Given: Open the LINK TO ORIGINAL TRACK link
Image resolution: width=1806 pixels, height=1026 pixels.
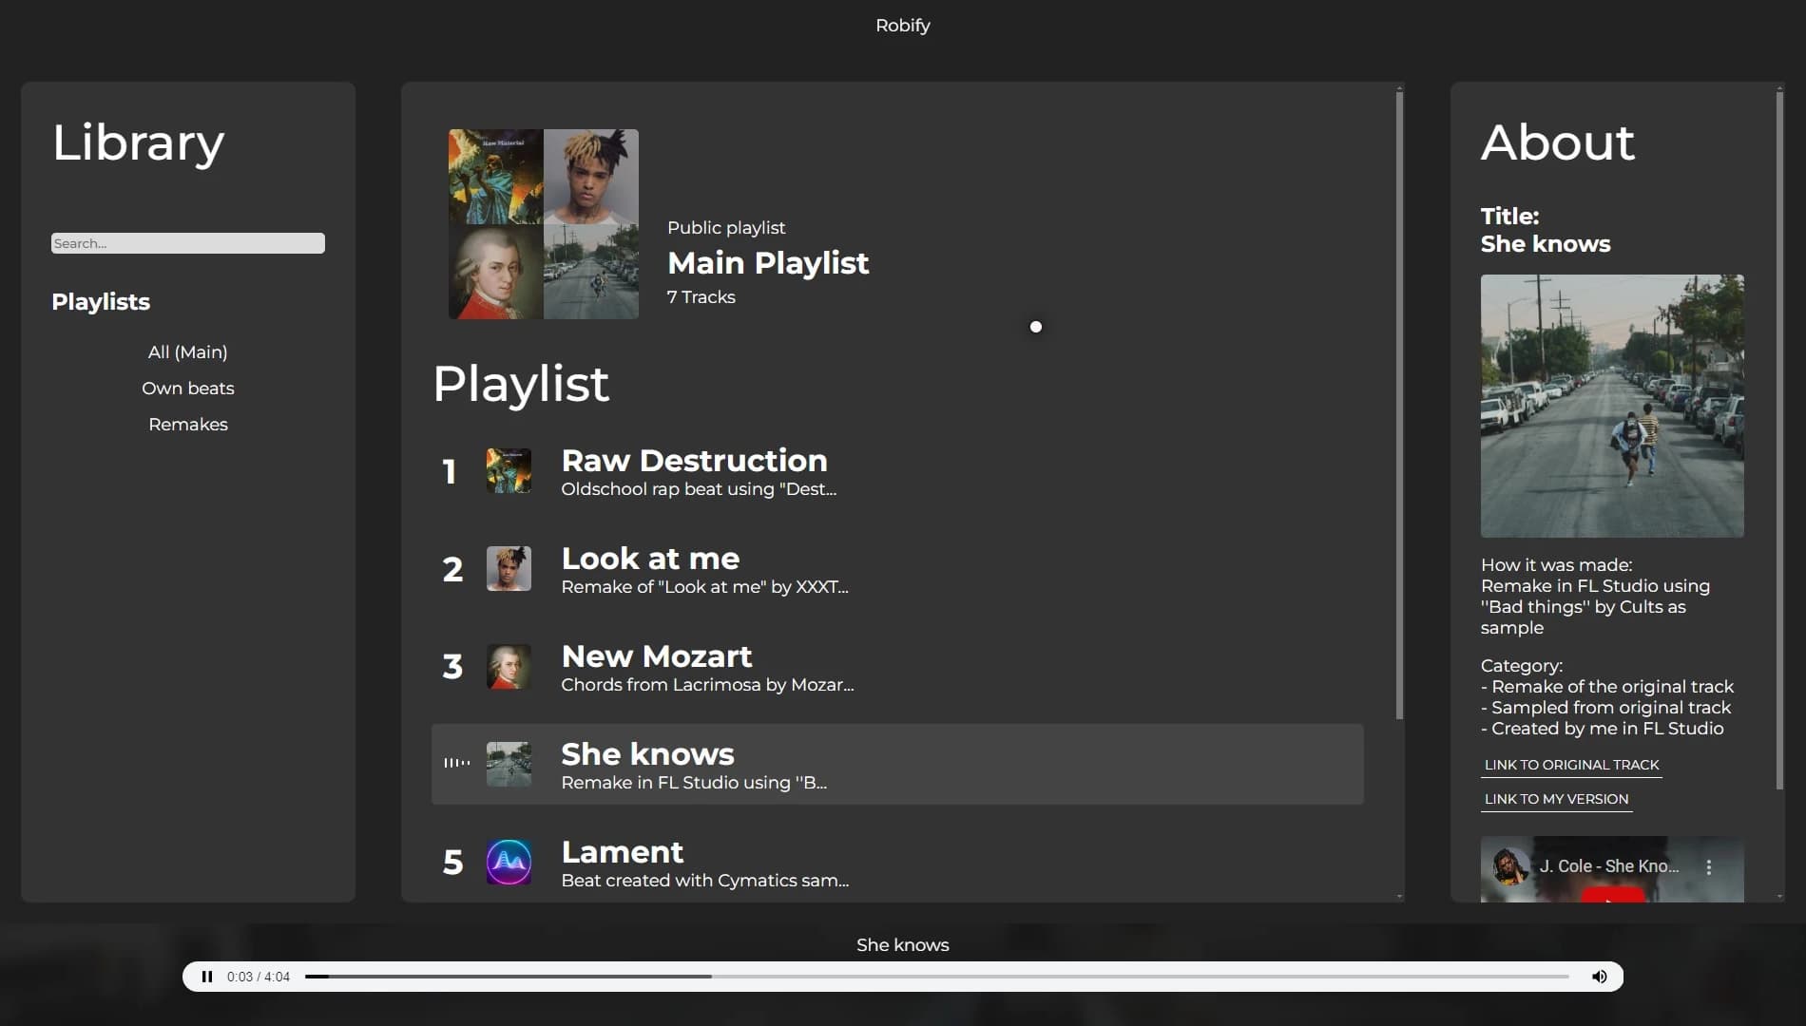Looking at the screenshot, I should pos(1571,765).
